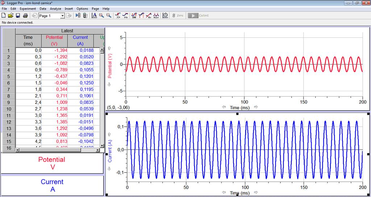Click the Integral tool icon

point(141,16)
